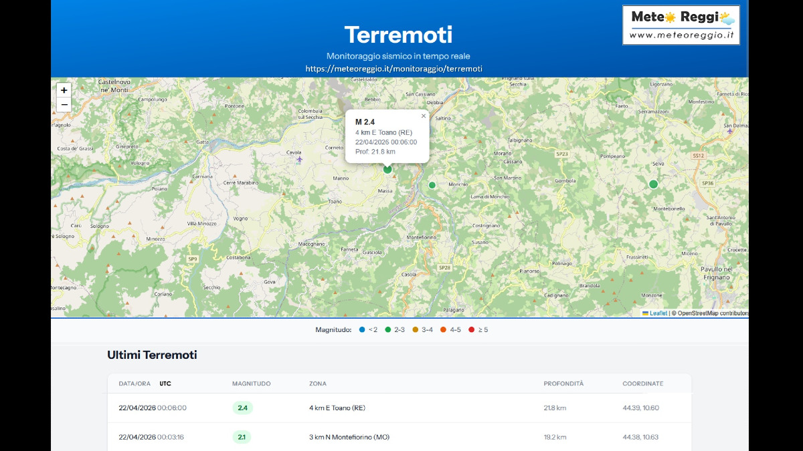The image size is (803, 451).
Task: Click the MAGNITUDO column header
Action: click(x=251, y=384)
